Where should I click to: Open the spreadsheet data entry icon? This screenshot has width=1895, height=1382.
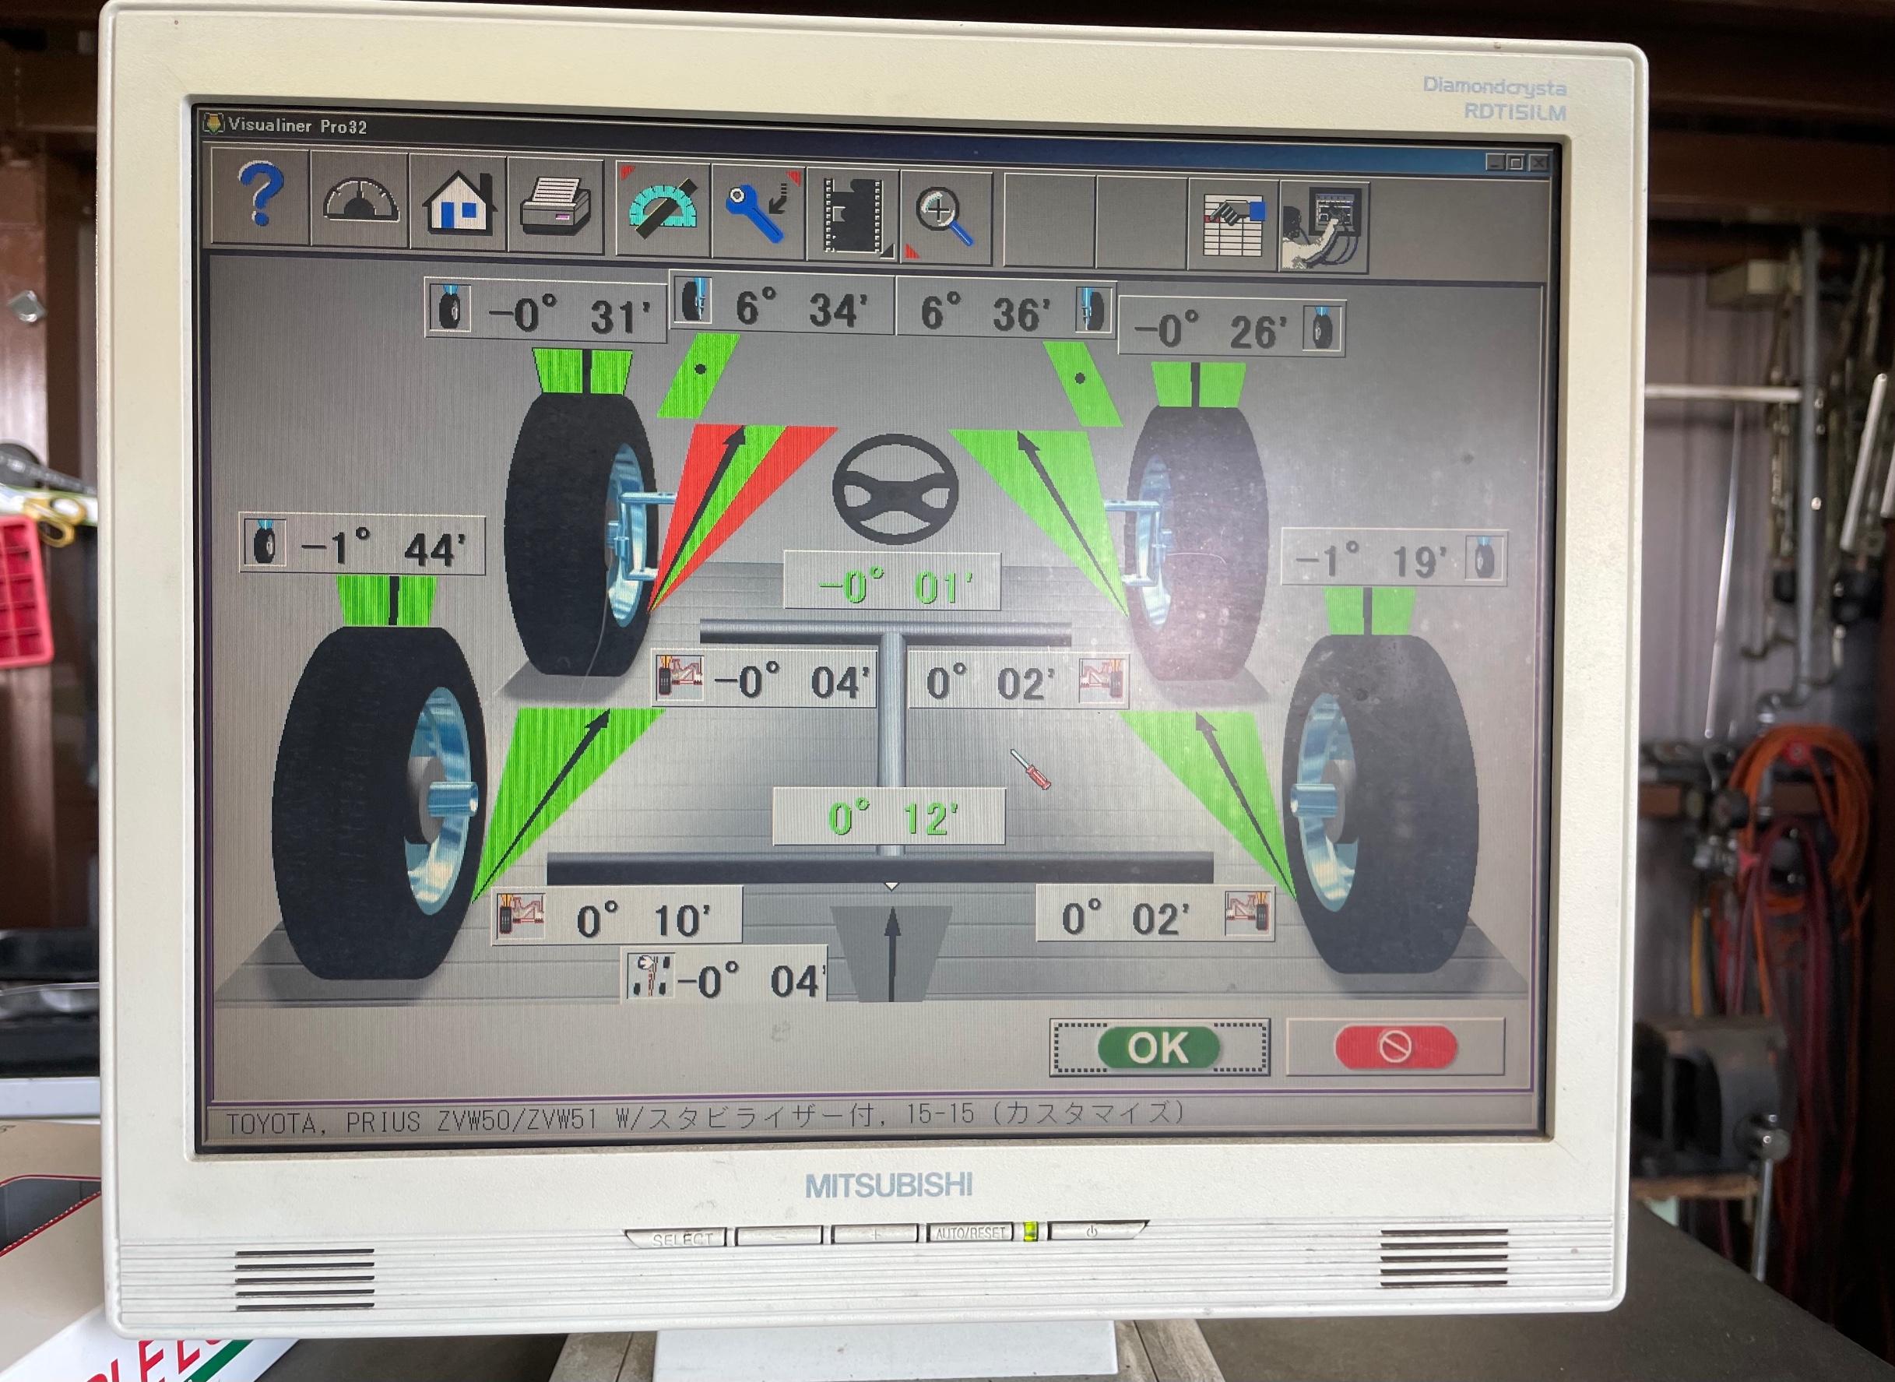(1232, 224)
